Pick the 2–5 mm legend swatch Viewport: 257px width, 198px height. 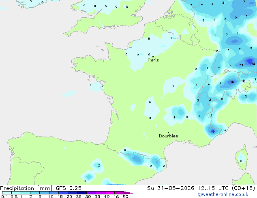[x=35, y=193]
